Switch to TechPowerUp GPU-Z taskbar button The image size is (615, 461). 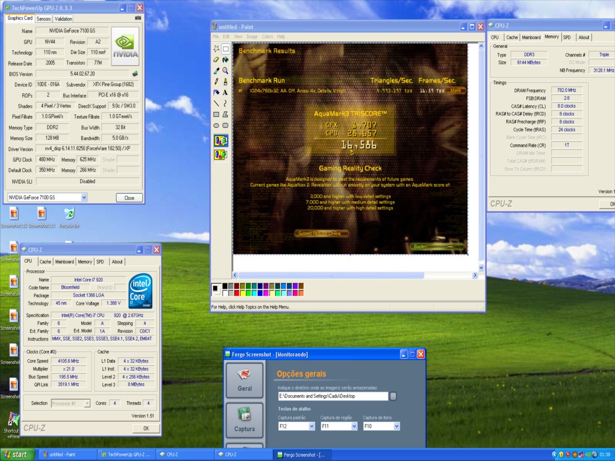pos(126,454)
